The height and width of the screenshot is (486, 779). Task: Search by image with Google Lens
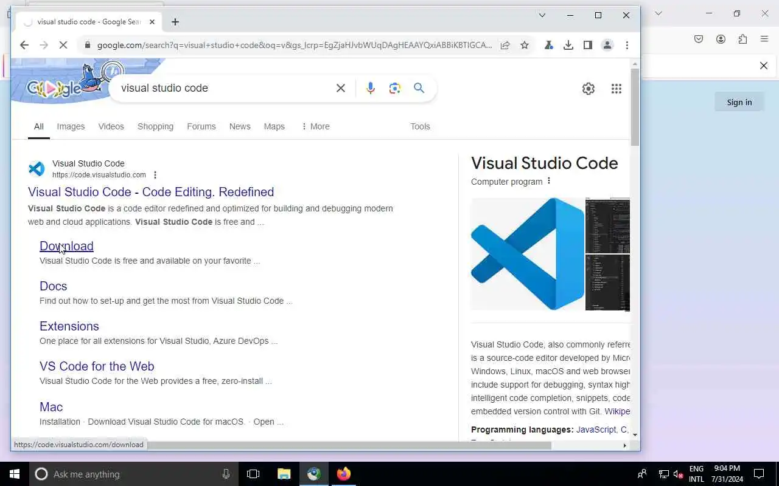point(395,88)
